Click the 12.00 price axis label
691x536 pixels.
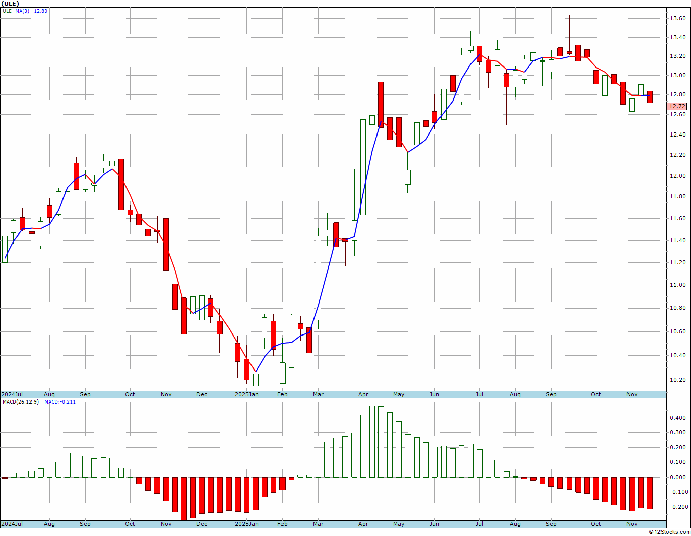point(678,176)
